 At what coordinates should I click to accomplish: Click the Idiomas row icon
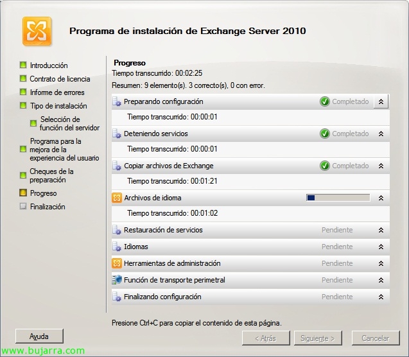click(x=117, y=247)
